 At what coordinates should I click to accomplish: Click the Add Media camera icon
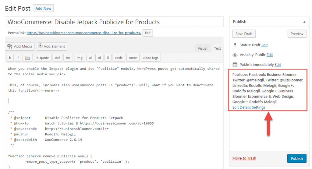[x=10, y=46]
